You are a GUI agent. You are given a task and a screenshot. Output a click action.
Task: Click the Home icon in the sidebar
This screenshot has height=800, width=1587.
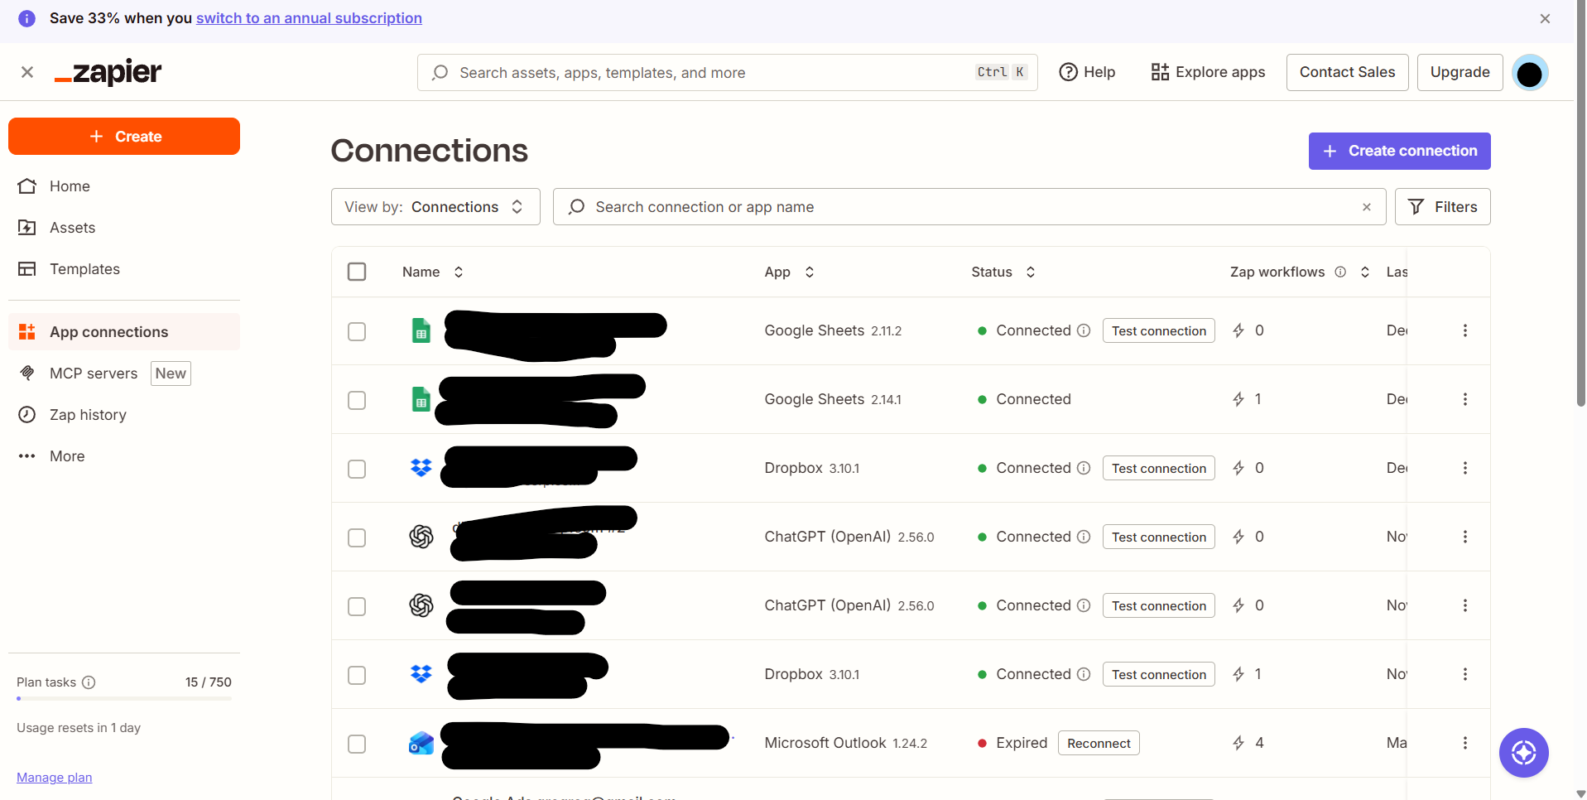[27, 186]
